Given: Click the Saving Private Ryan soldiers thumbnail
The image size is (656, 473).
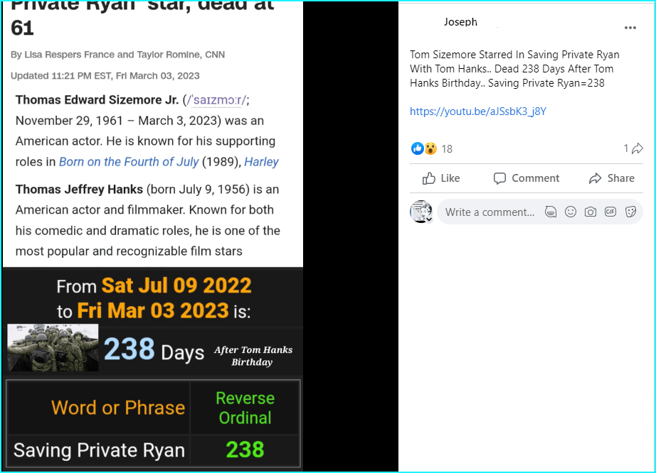Looking at the screenshot, I should pos(53,348).
